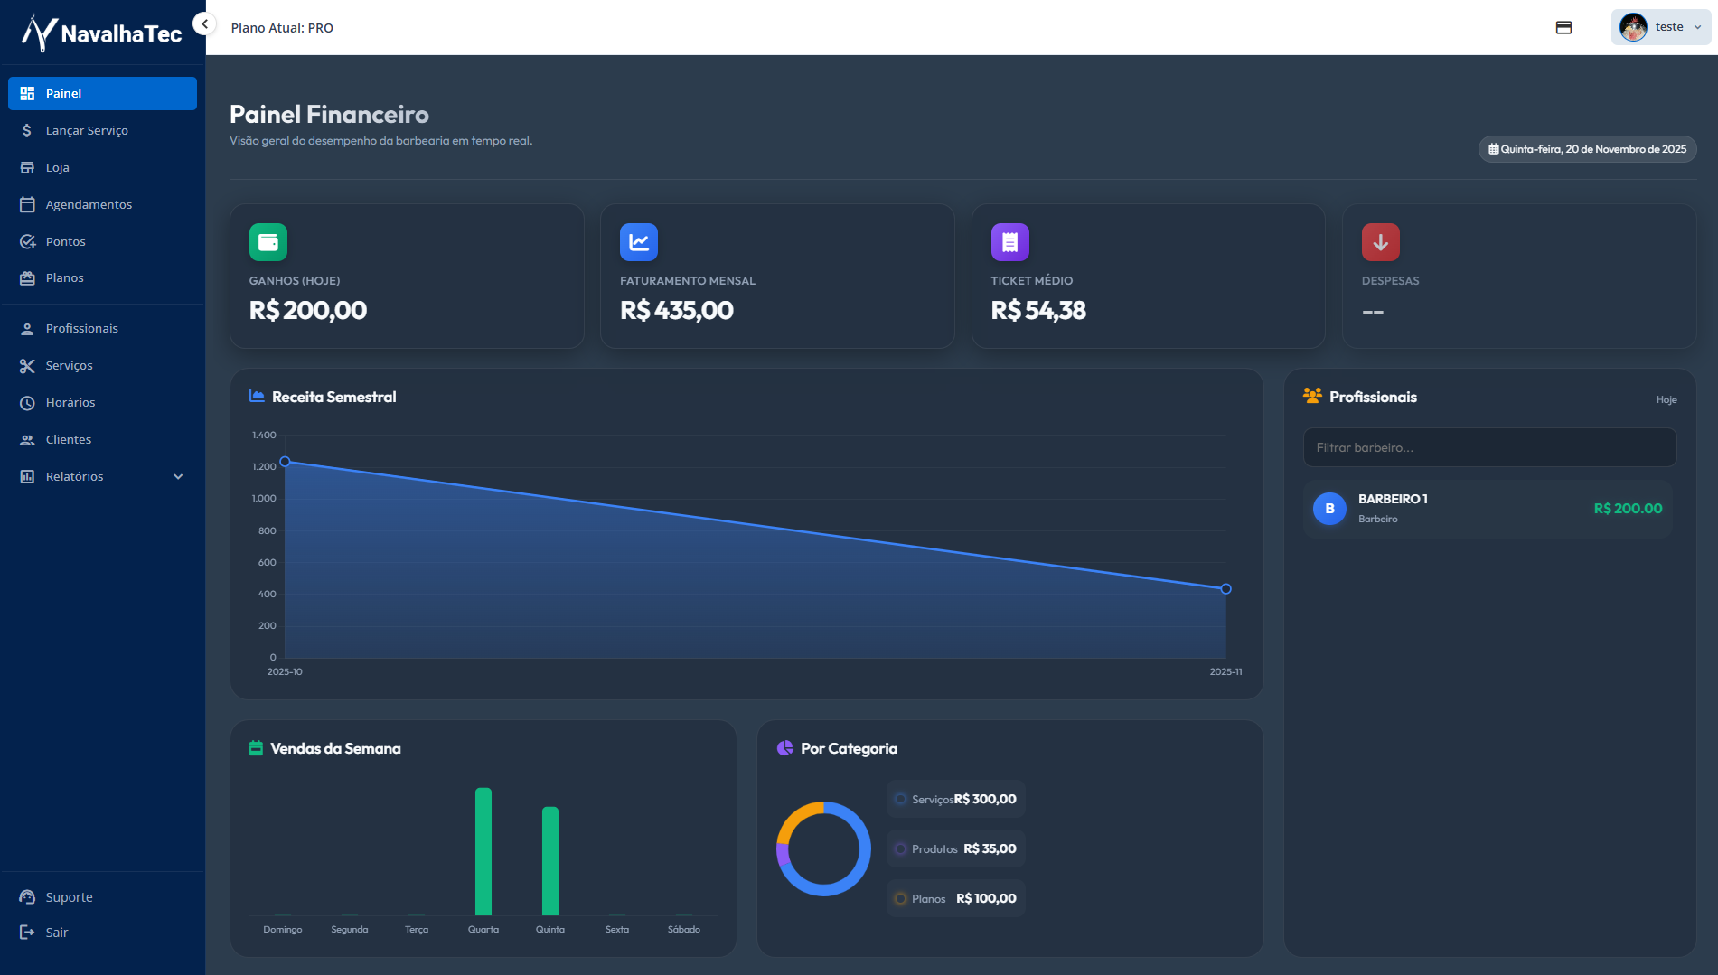
Task: Select the card icon in the top bar
Action: pos(1564,28)
